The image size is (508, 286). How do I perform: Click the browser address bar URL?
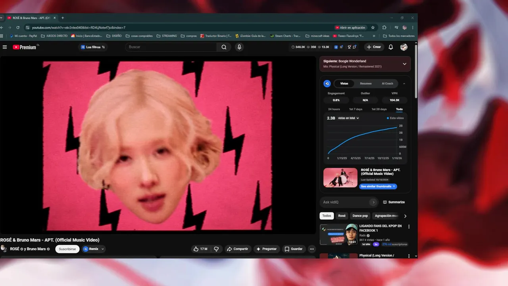tap(79, 27)
